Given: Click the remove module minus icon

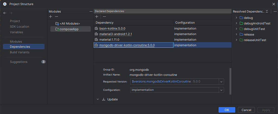Looking at the screenshot, I should [x=56, y=17].
